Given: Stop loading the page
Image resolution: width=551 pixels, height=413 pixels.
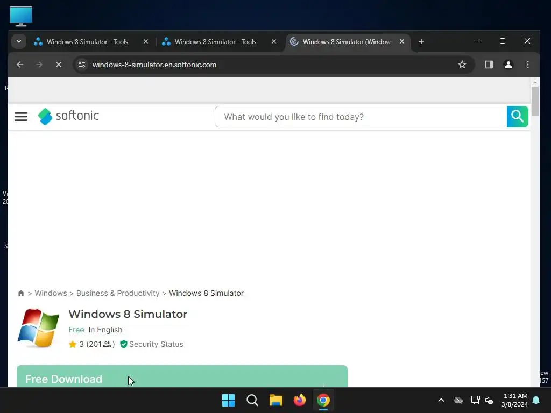Looking at the screenshot, I should coord(59,65).
